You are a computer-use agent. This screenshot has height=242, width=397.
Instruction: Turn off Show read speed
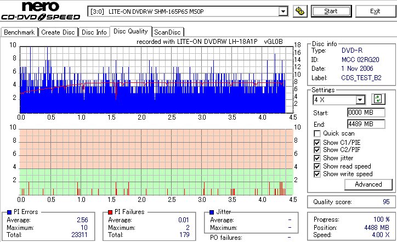point(317,166)
